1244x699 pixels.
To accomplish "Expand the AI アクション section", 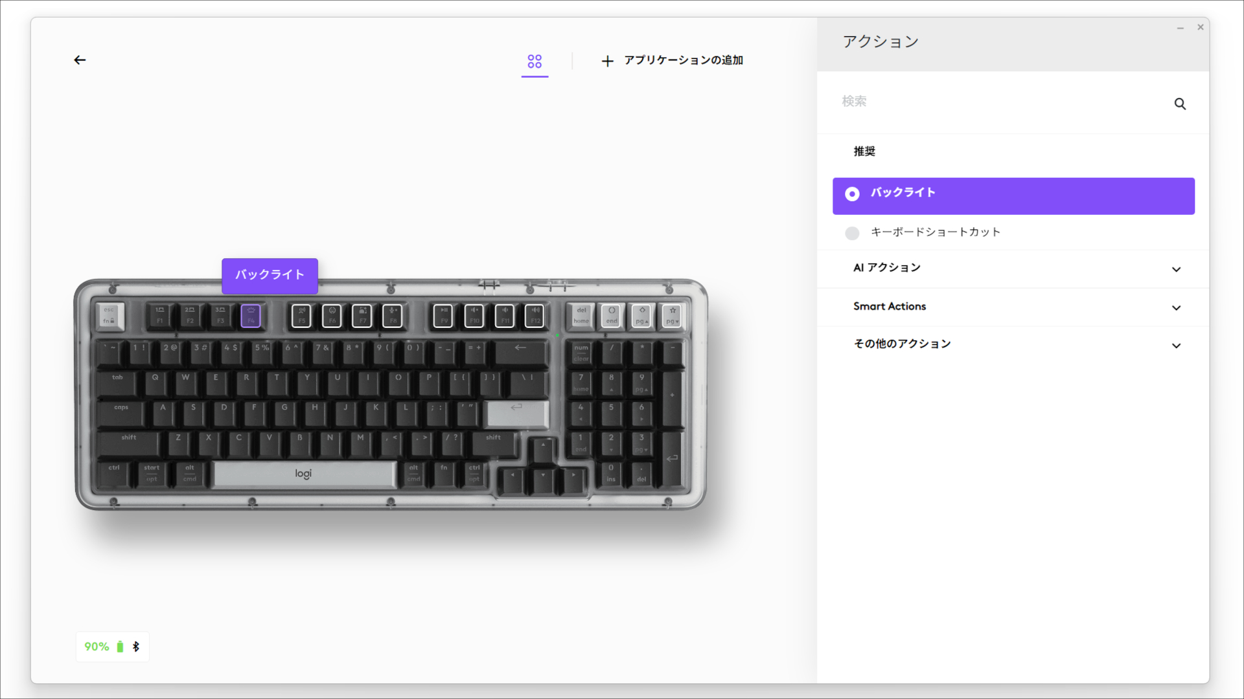I will coord(1013,269).
